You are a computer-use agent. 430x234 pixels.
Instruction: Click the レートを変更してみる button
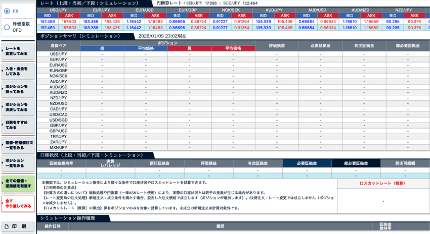coord(18,51)
